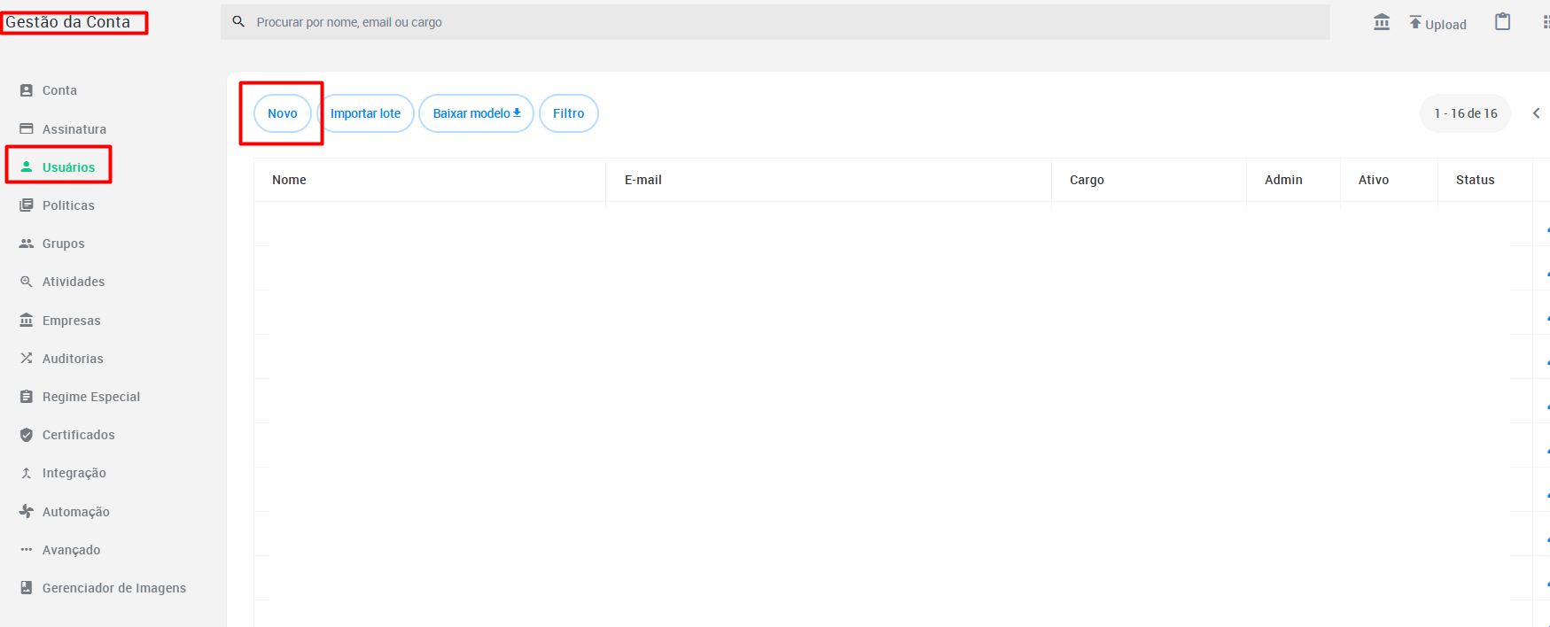This screenshot has height=627, width=1550.
Task: Open Atividades from sidebar
Action: click(x=74, y=282)
